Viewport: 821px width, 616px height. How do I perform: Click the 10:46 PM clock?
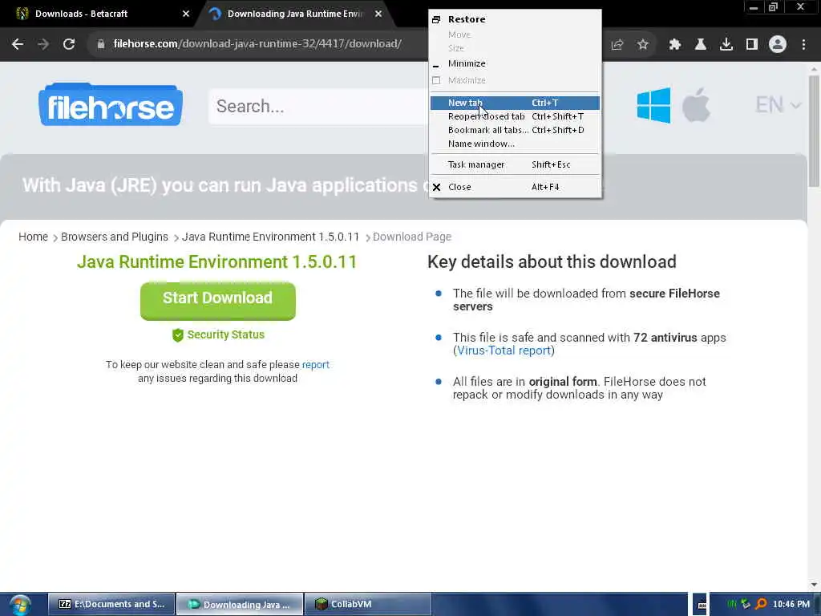click(791, 604)
